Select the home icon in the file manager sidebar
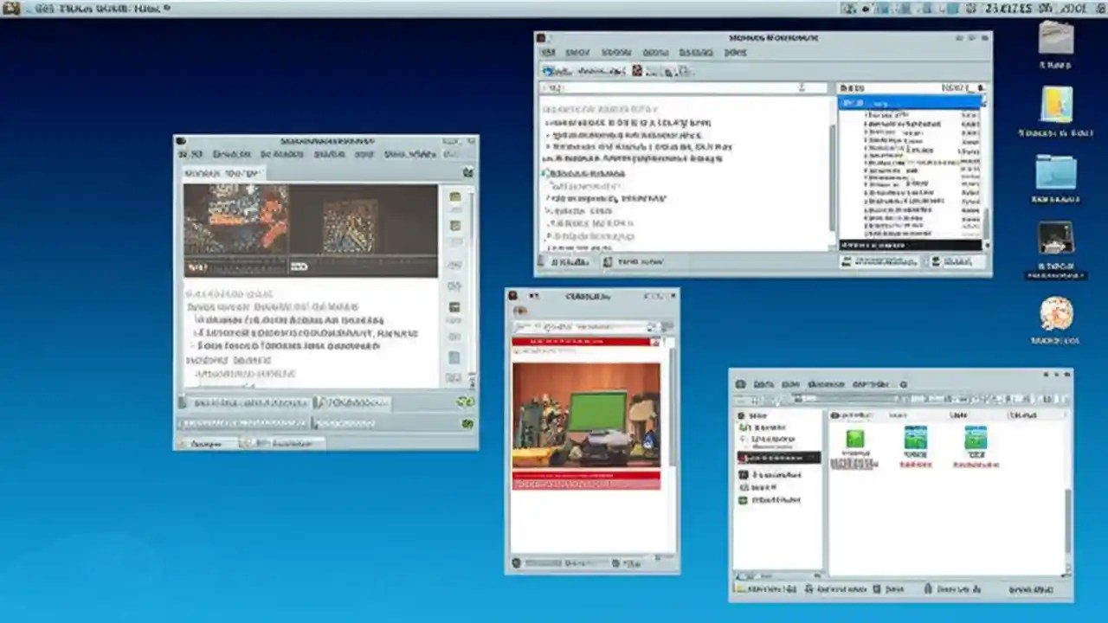Screen dimensions: 1108x623 tap(744, 415)
